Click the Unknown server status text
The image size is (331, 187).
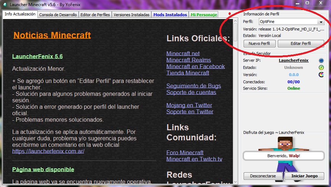click(x=294, y=67)
